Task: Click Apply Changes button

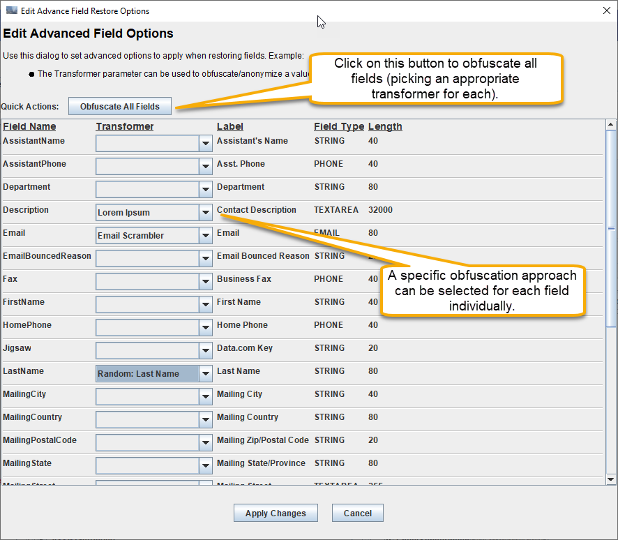Action: (276, 513)
